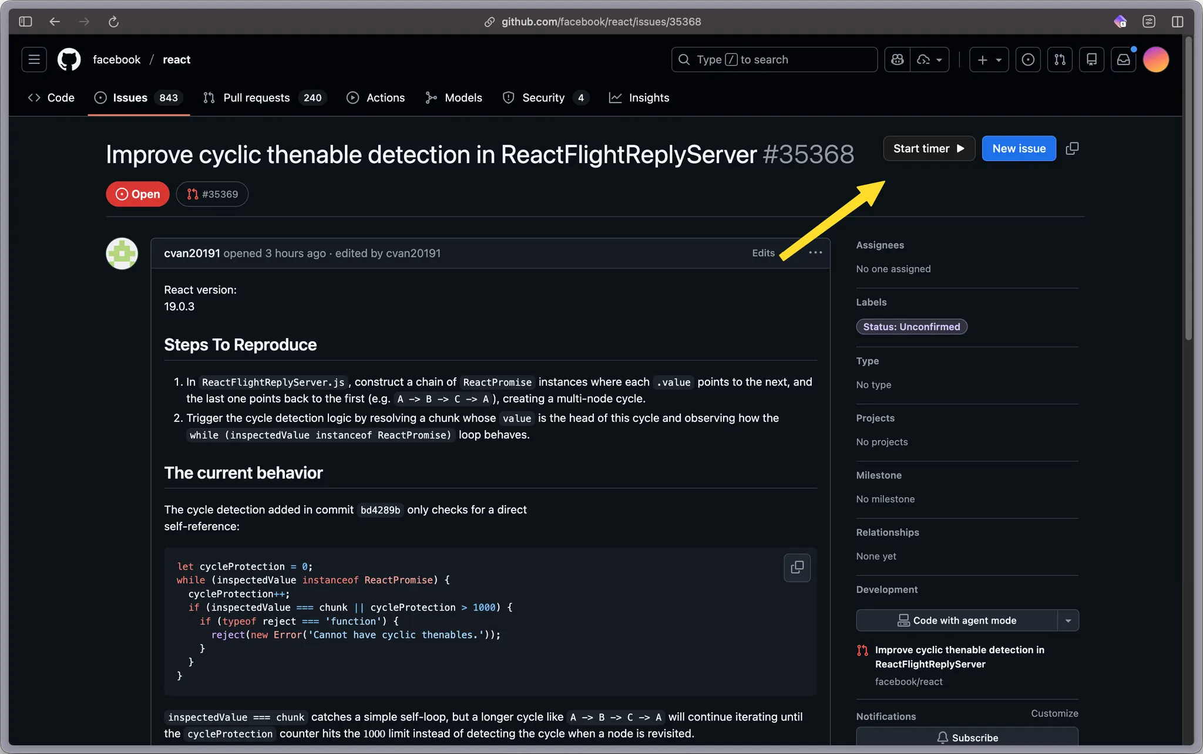Open the Copilot chat icon in header
The height and width of the screenshot is (754, 1203).
897,59
